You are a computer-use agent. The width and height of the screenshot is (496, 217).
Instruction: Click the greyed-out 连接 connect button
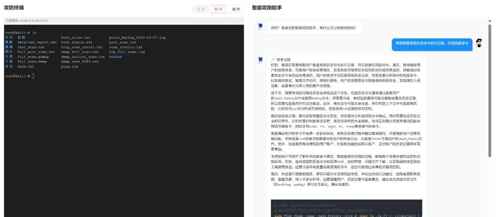[200, 9]
